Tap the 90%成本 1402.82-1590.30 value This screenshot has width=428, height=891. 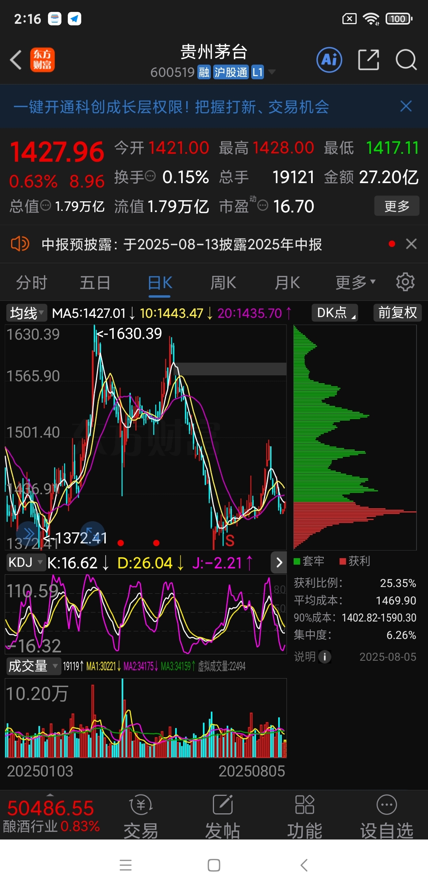379,618
